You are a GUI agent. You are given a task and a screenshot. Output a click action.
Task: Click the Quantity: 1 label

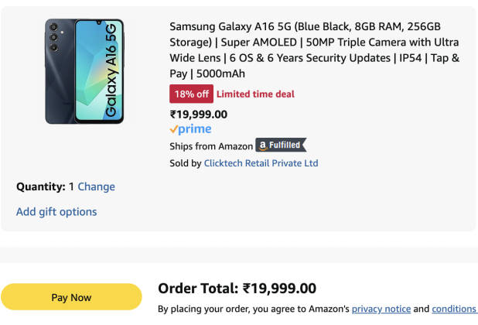tap(45, 186)
